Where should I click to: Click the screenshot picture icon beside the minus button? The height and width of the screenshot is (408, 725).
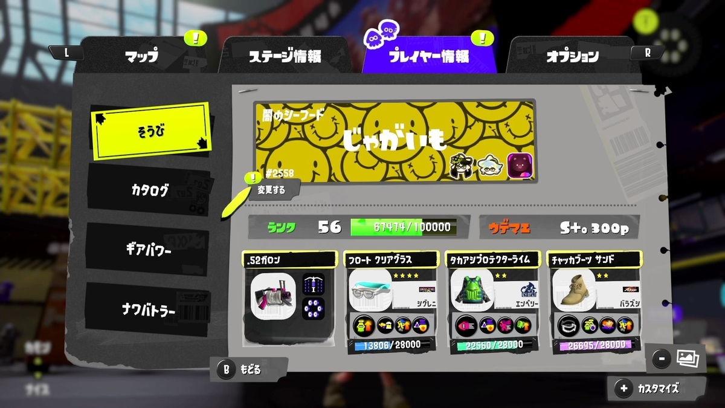pos(688,358)
